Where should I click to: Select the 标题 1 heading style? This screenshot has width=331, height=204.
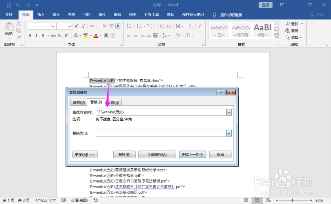(262, 31)
